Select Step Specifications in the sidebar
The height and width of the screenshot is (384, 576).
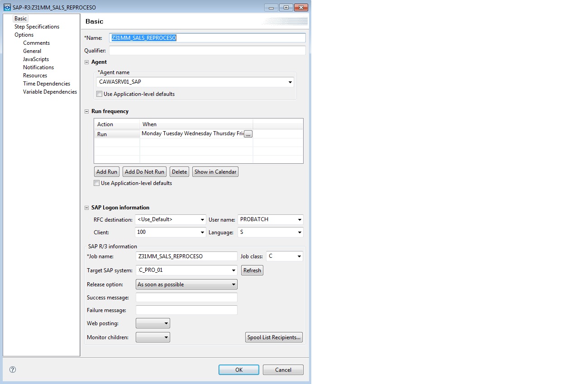37,27
